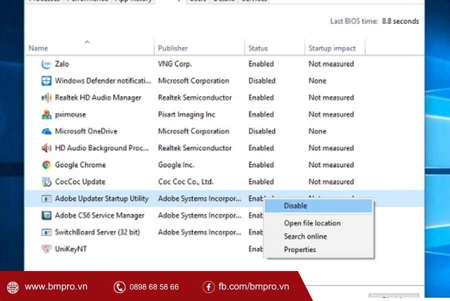Image resolution: width=450 pixels, height=301 pixels.
Task: Click the CocCoc Update icon
Action: pos(46,182)
